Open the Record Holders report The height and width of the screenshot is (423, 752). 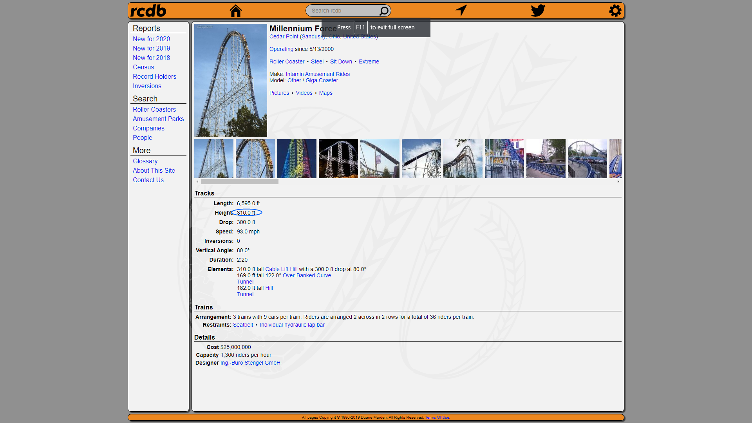(x=154, y=76)
